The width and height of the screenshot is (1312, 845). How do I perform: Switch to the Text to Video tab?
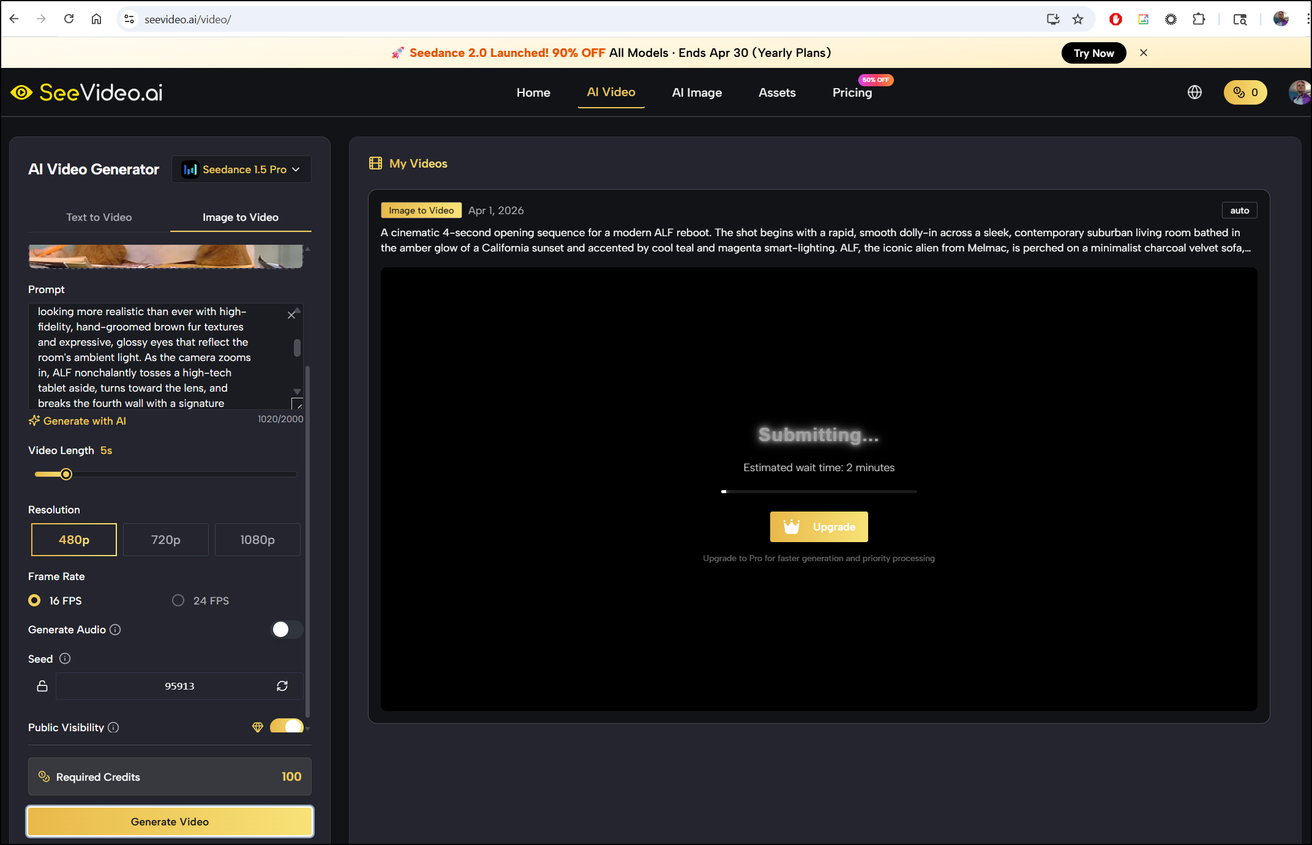99,217
